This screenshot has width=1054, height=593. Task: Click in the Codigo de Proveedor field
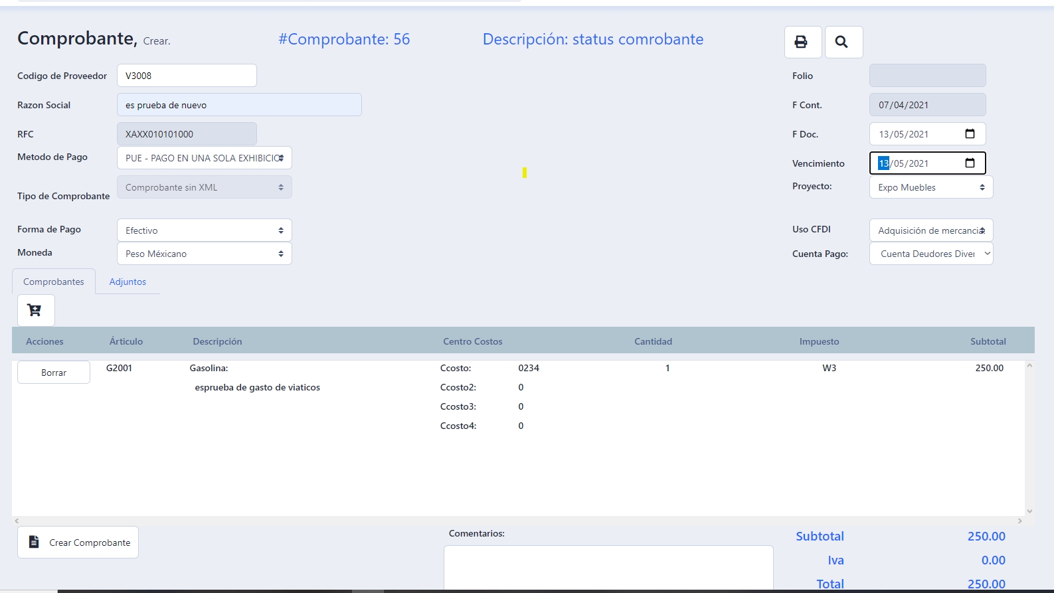(187, 76)
